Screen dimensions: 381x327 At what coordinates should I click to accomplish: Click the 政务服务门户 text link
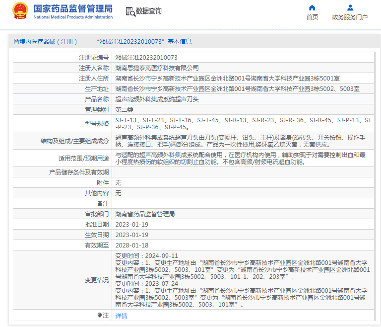350,17
